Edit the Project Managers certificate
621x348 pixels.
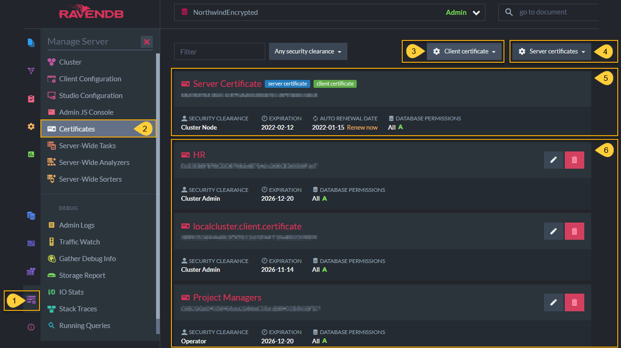click(553, 302)
